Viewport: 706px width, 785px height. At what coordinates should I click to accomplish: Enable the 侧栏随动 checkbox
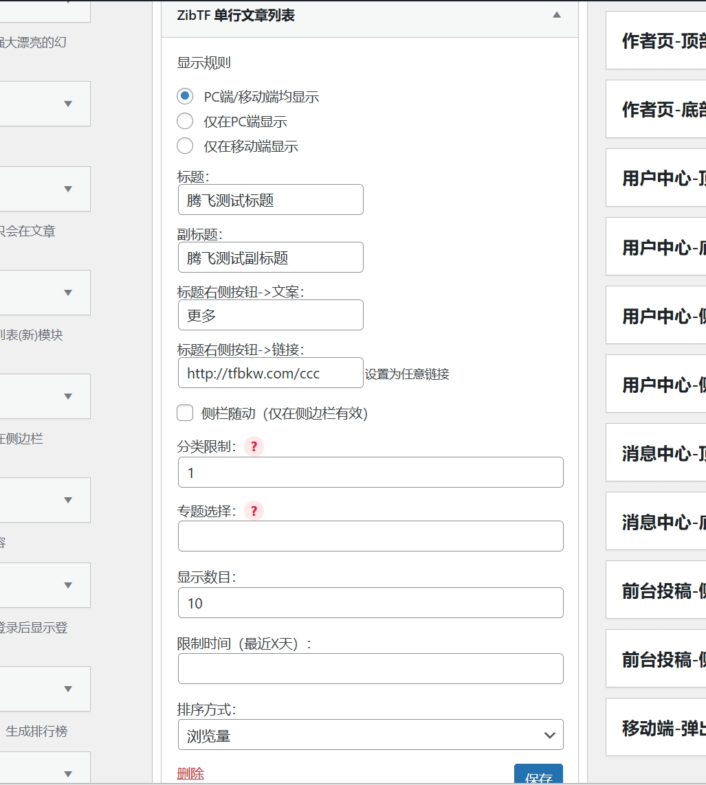tap(184, 413)
